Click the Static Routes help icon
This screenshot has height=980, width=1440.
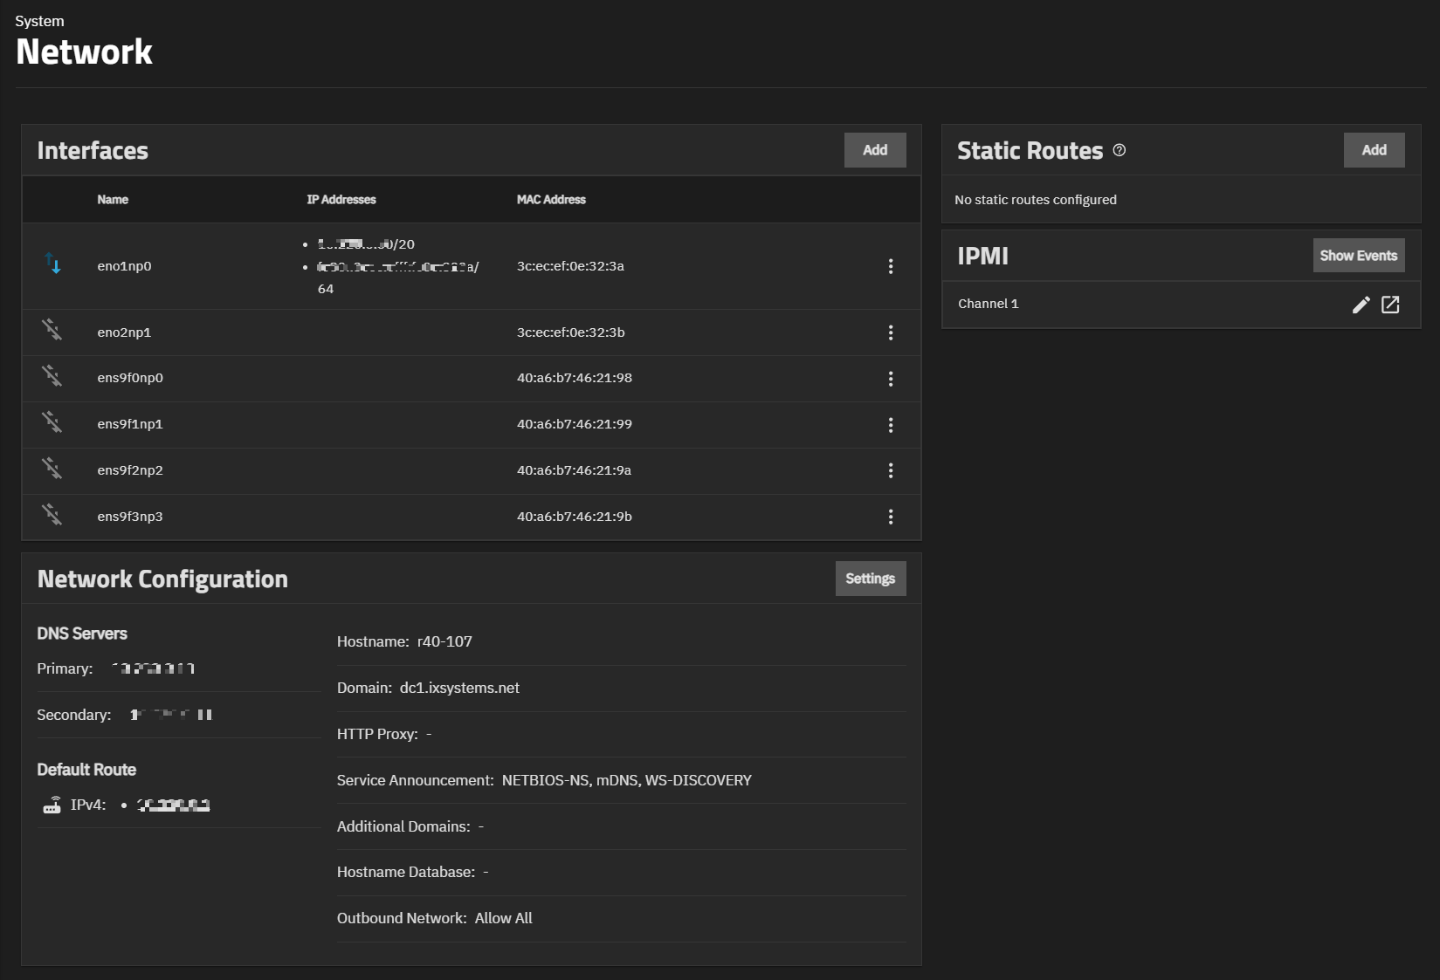pyautogui.click(x=1120, y=150)
